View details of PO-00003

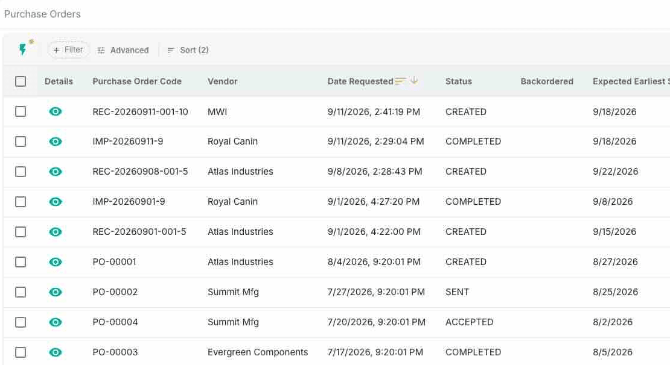56,352
